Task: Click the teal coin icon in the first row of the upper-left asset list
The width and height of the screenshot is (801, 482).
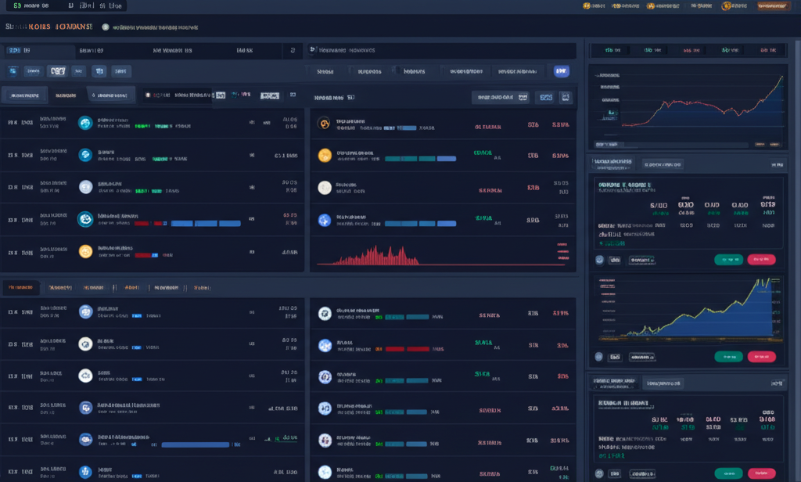Action: click(85, 123)
